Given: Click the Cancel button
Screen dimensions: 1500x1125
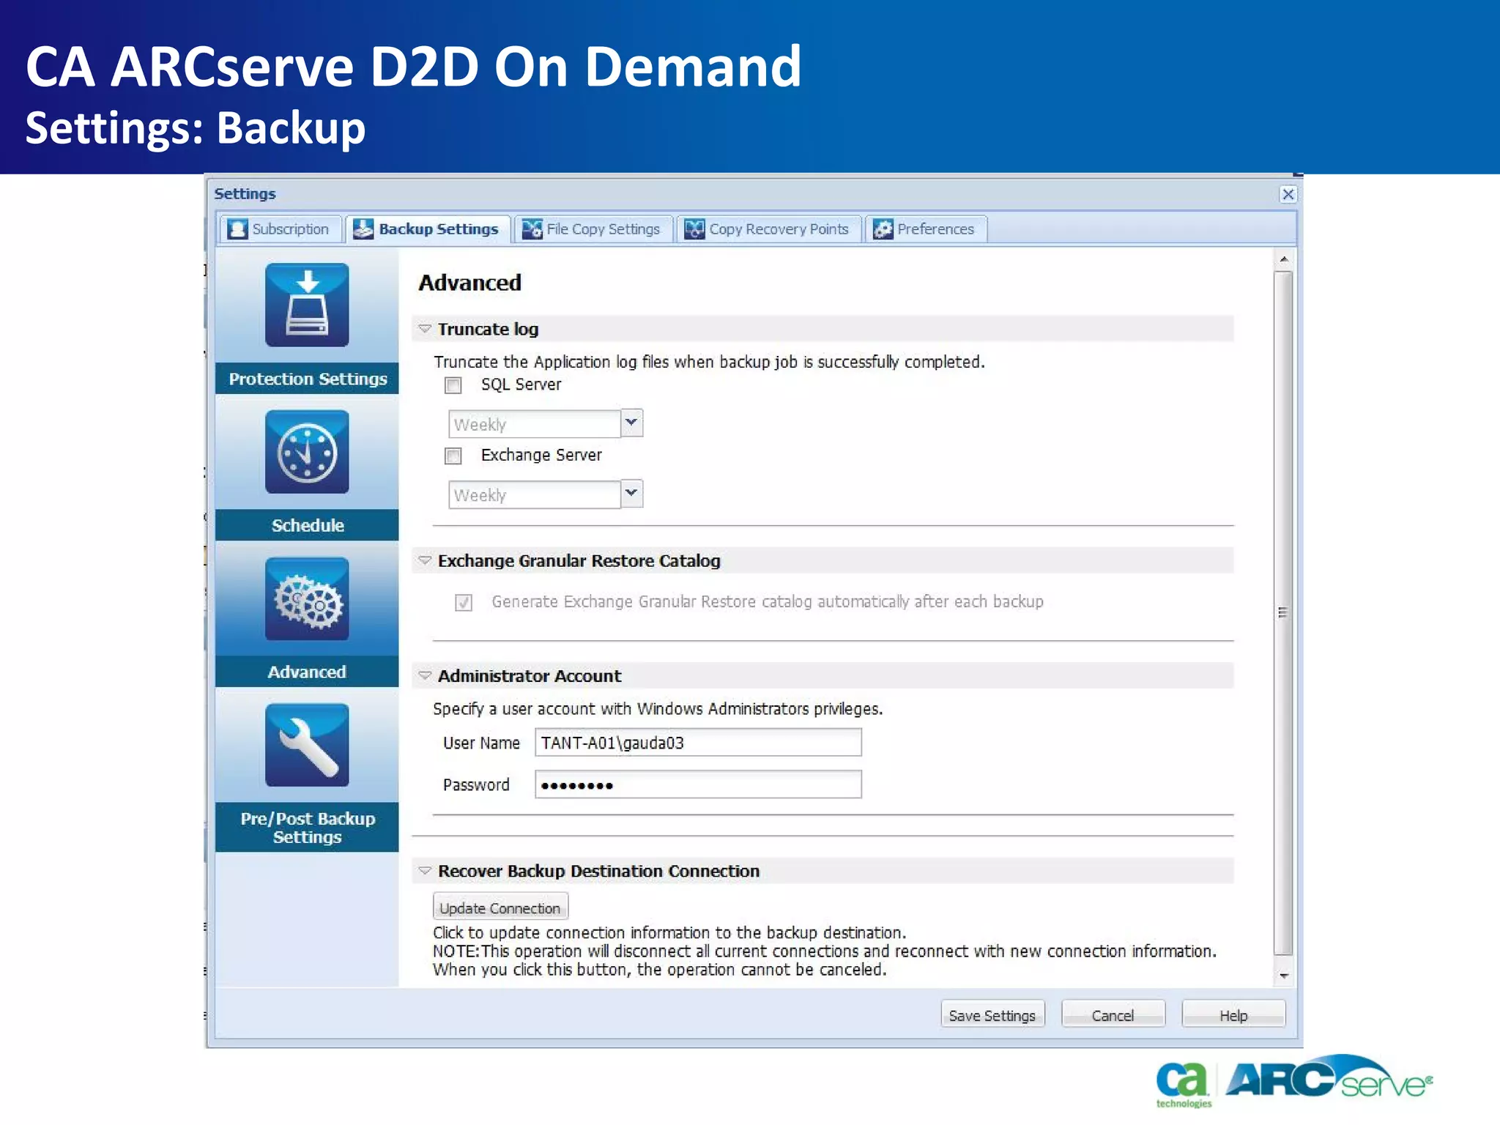Looking at the screenshot, I should coord(1113,1015).
